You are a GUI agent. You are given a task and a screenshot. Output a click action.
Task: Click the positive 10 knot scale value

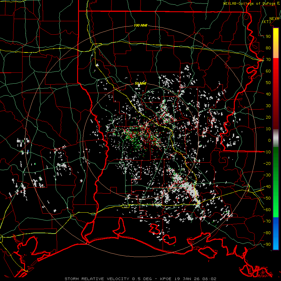(268, 129)
